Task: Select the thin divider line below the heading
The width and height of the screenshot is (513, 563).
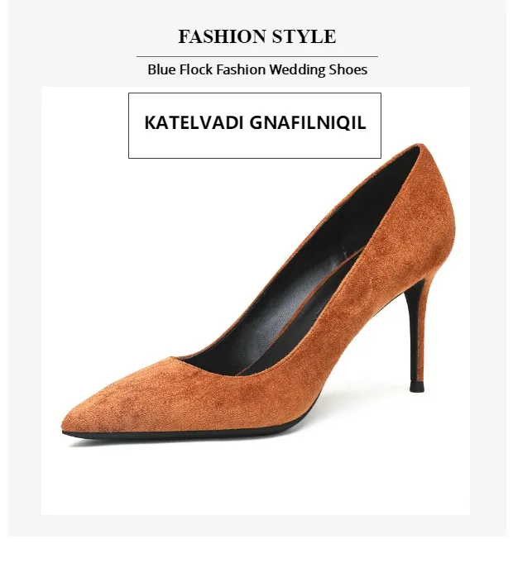Action: (257, 57)
